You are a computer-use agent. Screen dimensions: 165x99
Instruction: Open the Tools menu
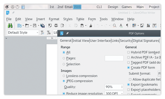point(104,19)
